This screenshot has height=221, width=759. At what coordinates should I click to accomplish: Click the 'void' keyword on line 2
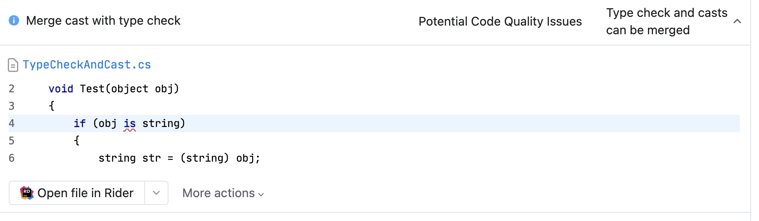61,89
